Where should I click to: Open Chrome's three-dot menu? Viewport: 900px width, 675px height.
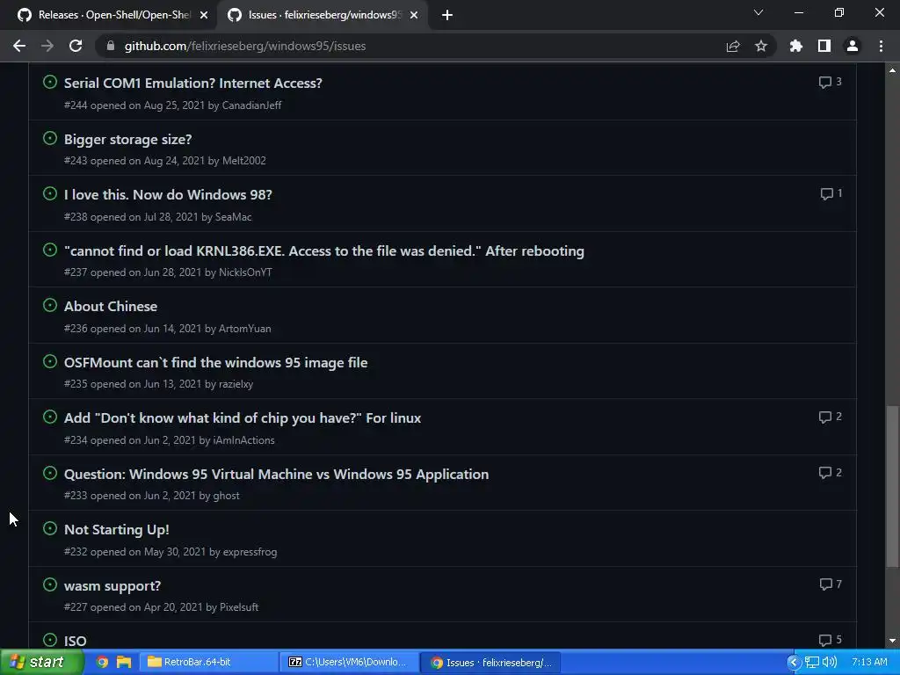(881, 46)
